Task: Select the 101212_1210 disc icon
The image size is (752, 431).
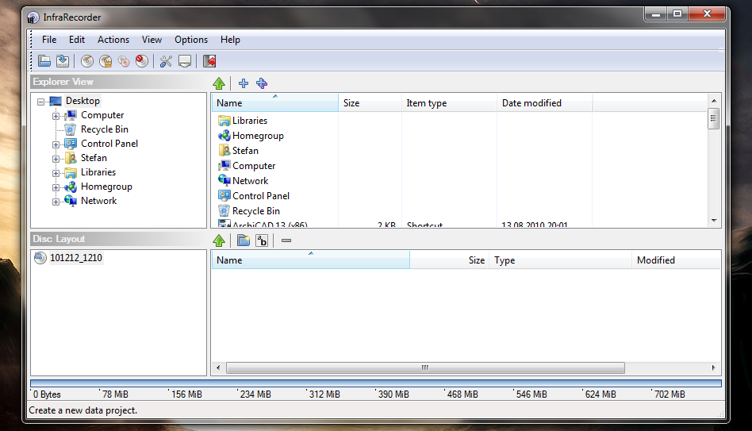Action: pos(40,258)
